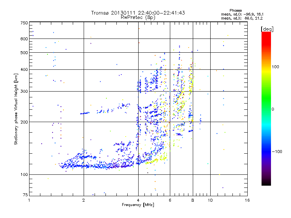Click the 400 km height tick label
This screenshot has width=291, height=218.
(x=24, y=70)
